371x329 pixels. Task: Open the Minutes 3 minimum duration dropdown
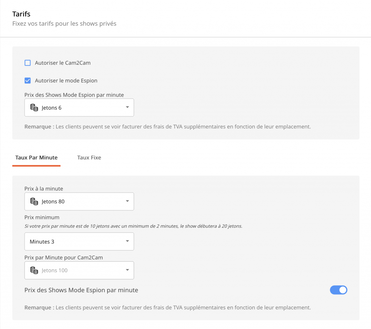[x=79, y=242]
